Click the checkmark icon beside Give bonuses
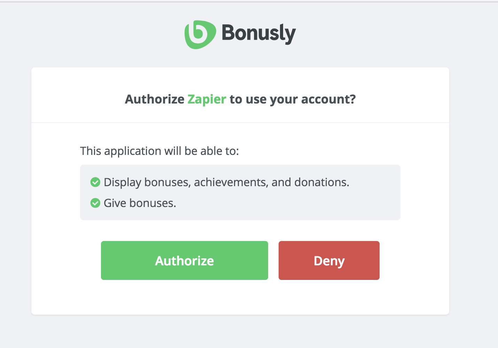Screen dimensions: 498x348 [95, 203]
